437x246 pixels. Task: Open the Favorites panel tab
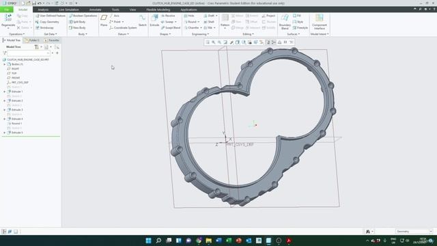tap(52, 40)
